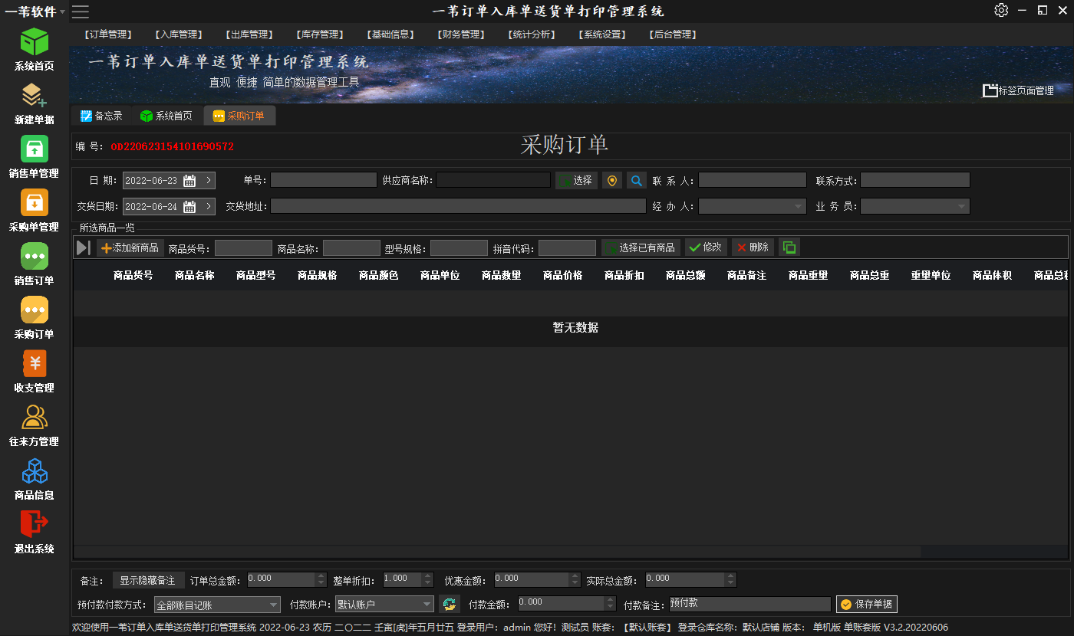The image size is (1074, 636).
Task: Switch to the 系统首页 tab
Action: 166,116
